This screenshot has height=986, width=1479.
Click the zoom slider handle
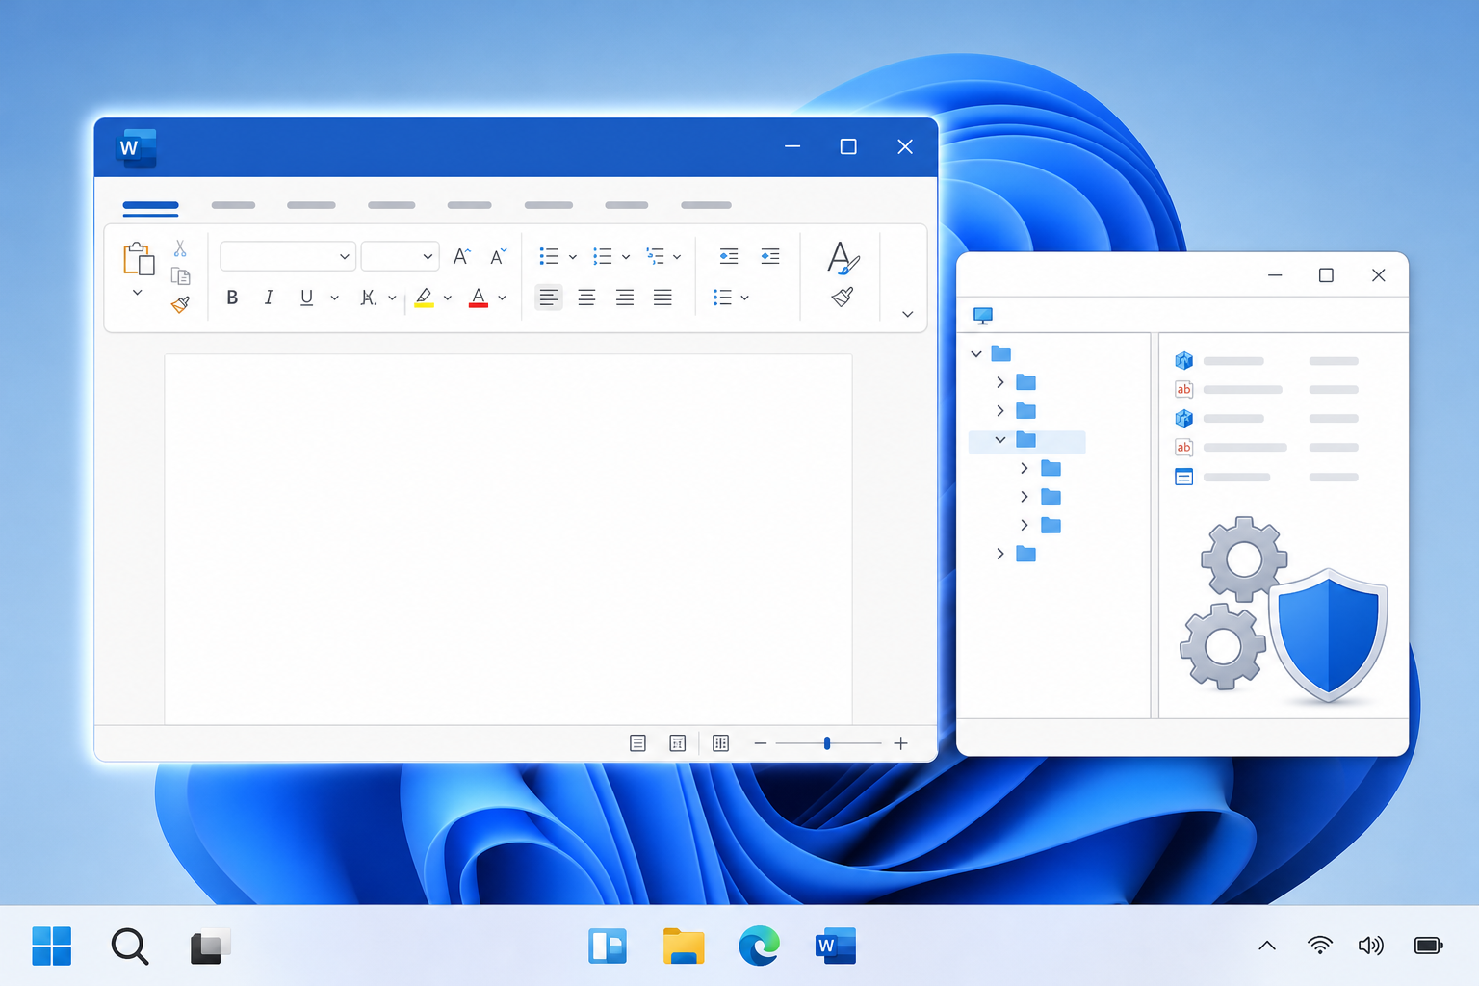coord(827,743)
